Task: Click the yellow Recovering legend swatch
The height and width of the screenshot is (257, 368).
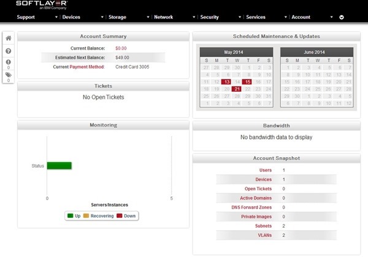Action: pyautogui.click(x=86, y=216)
